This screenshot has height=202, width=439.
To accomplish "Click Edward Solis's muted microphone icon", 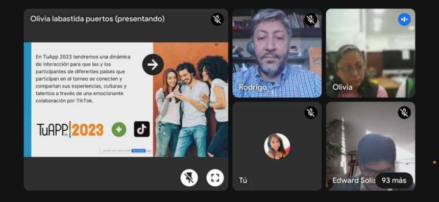I will coord(404,112).
